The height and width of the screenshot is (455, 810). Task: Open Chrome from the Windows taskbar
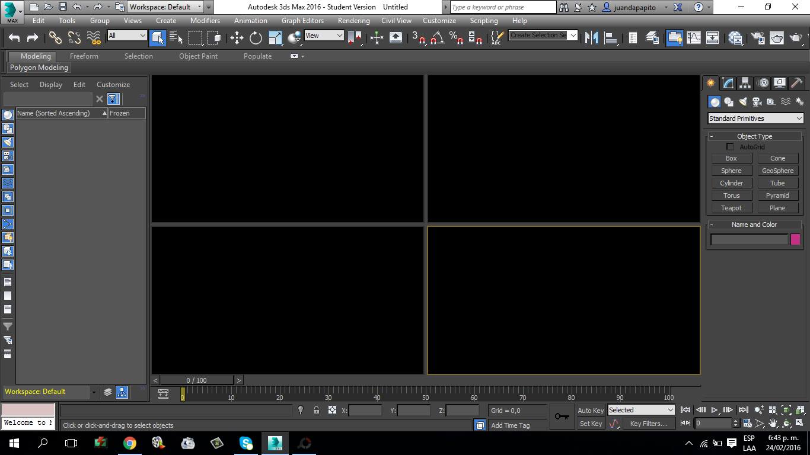pyautogui.click(x=129, y=443)
